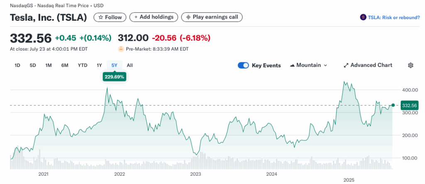This screenshot has width=425, height=184.
Task: Click the Advanced Chart expand icon
Action: 346,65
